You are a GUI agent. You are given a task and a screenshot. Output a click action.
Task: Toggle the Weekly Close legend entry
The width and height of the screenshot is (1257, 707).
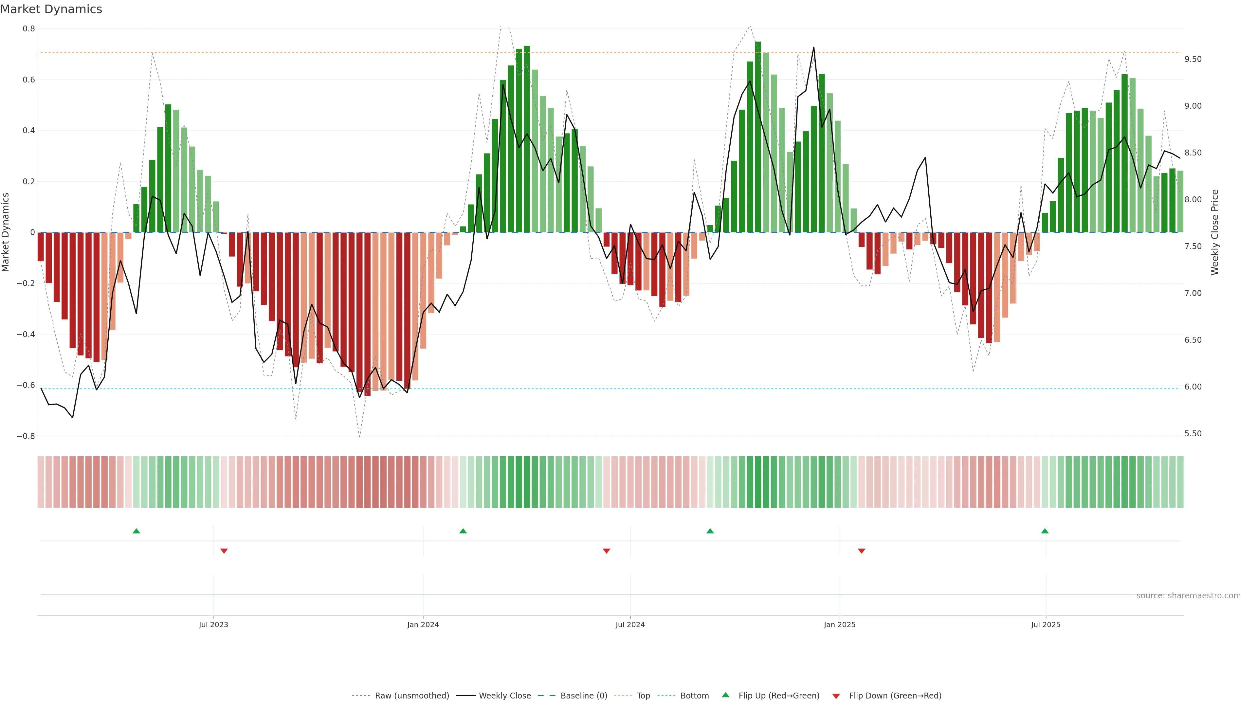click(x=504, y=696)
